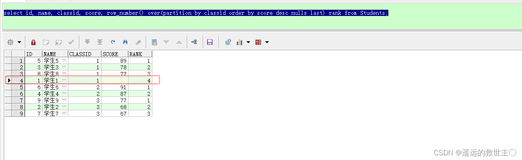Click the NAME column header
The width and height of the screenshot is (522, 160).
[55, 54]
